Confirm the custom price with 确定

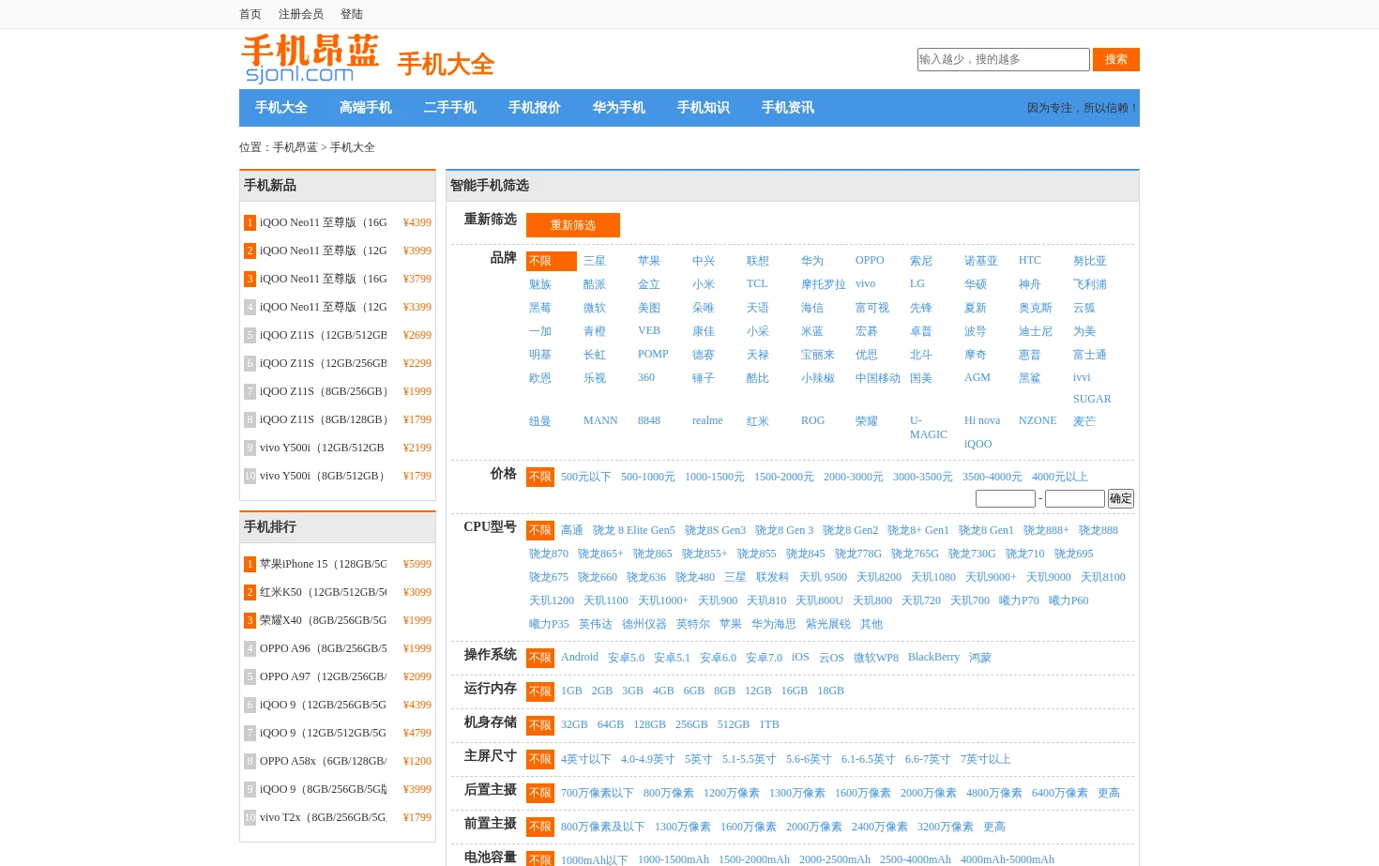pos(1121,498)
